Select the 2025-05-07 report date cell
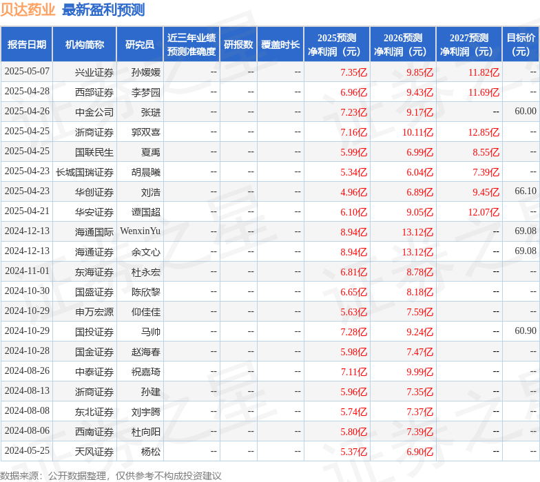 (x=27, y=72)
